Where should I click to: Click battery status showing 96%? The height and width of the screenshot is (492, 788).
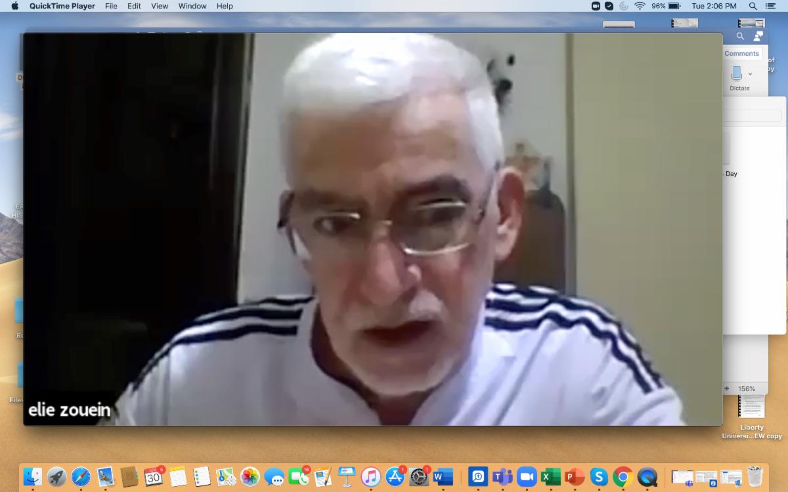(666, 6)
